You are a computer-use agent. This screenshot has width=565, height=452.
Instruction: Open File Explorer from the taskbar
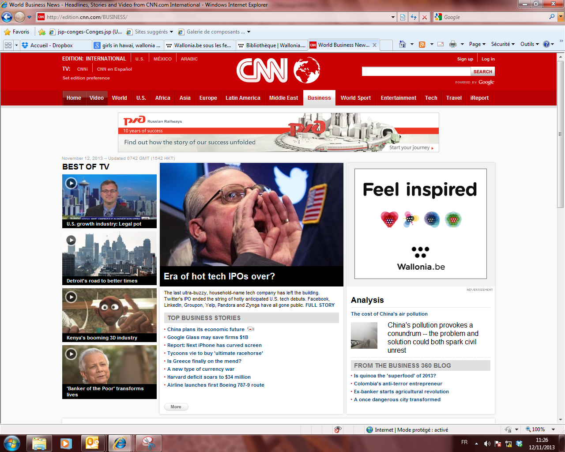point(39,443)
